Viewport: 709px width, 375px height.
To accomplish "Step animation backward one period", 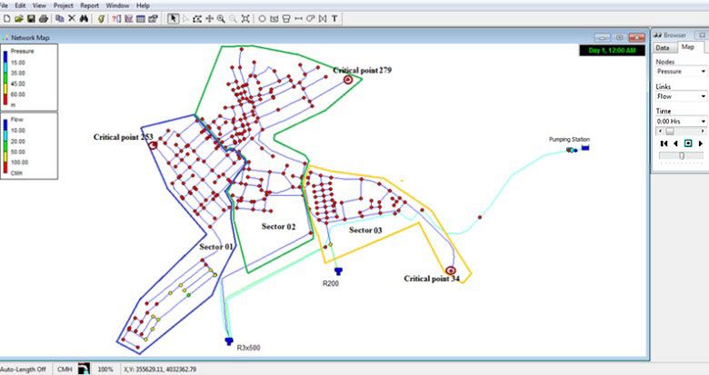I will (x=676, y=143).
